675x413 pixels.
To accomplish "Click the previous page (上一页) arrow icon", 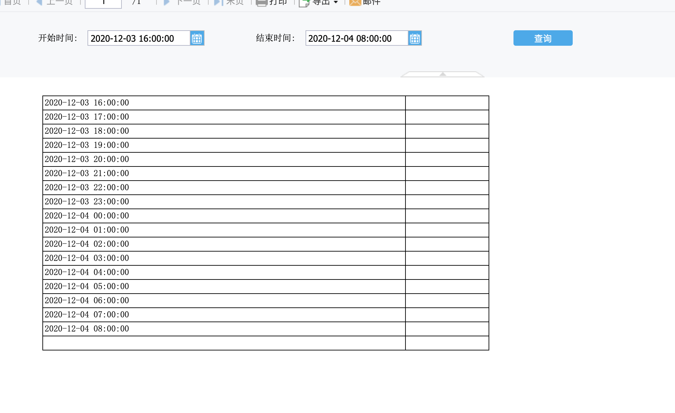I will (39, 2).
